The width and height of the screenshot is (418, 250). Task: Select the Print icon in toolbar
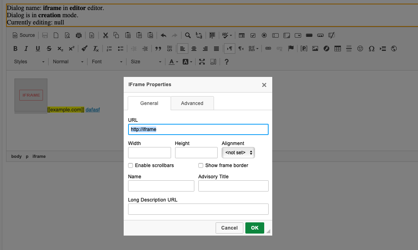pyautogui.click(x=79, y=35)
